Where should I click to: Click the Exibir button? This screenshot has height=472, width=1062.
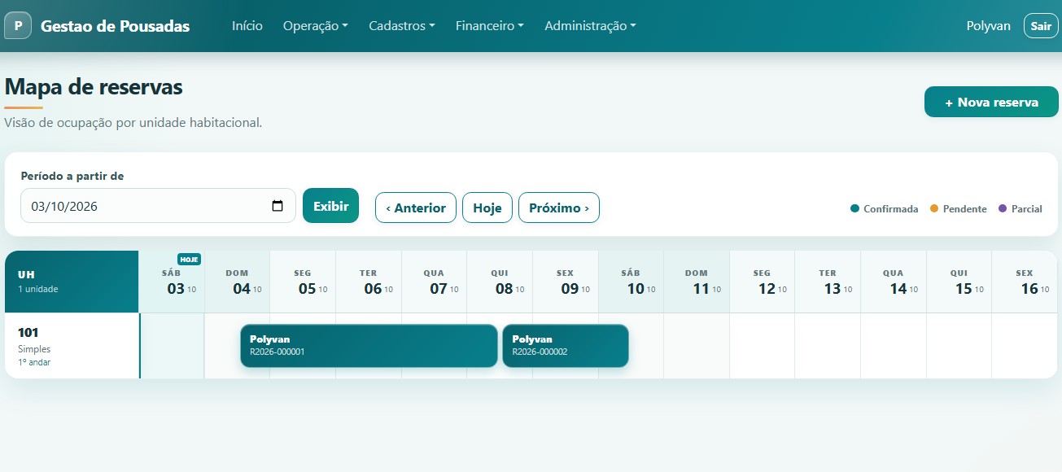330,206
